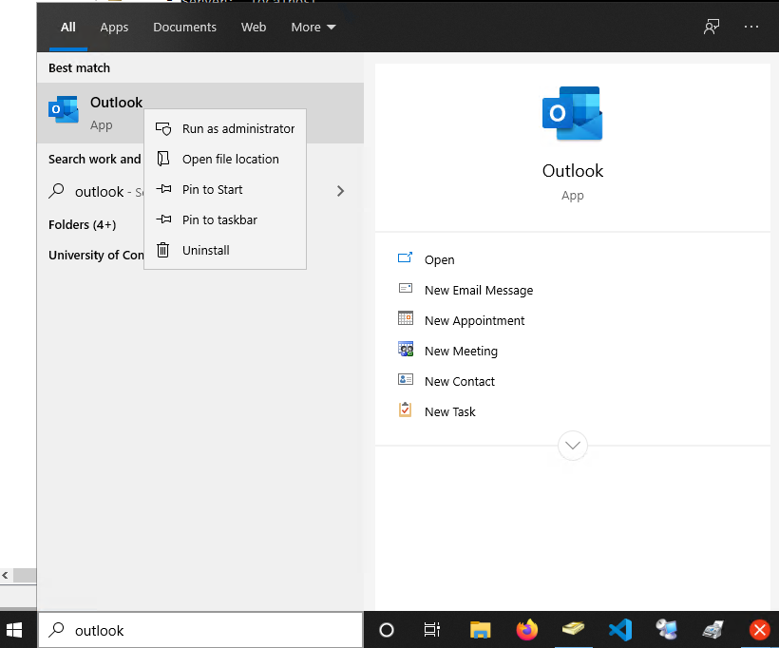Click the pin icon beside Pin to Start
Viewport: 779px width, 648px height.
(x=163, y=189)
